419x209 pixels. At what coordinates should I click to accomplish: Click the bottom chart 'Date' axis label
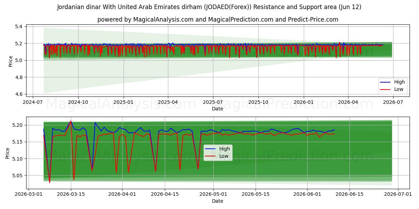[x=218, y=201]
